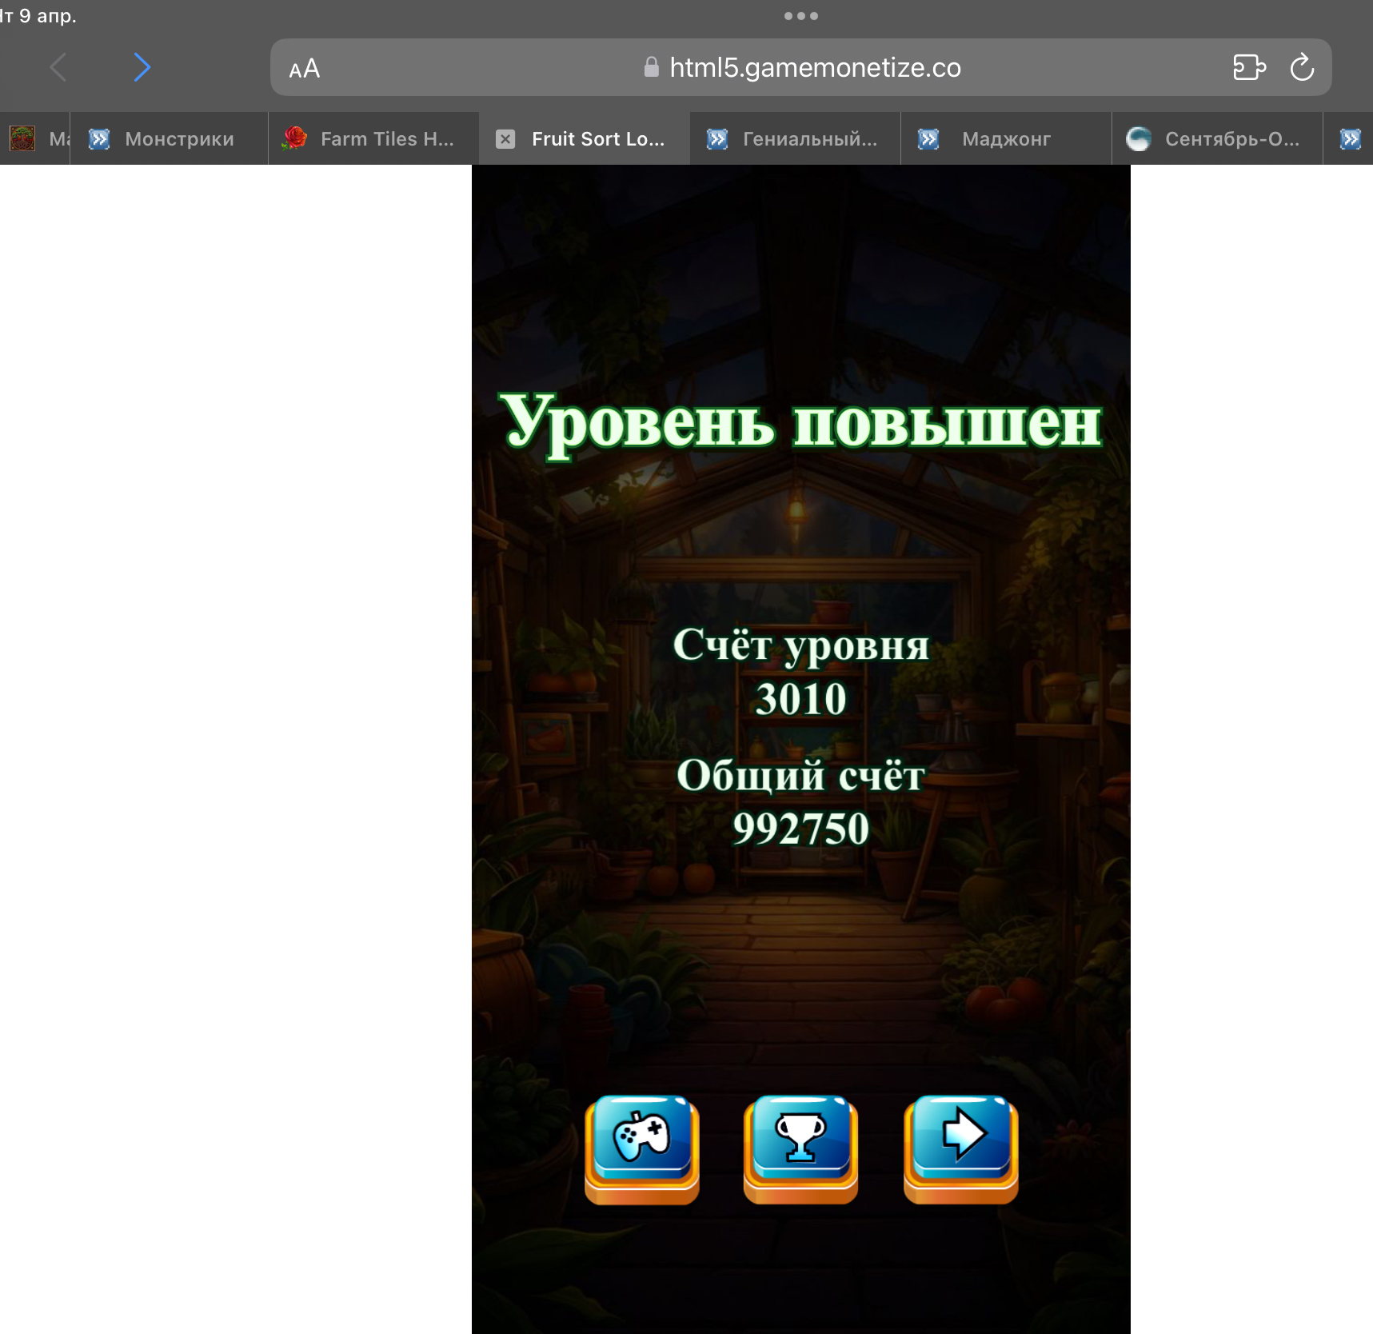
Task: Select the Гениальный tab
Action: [808, 138]
